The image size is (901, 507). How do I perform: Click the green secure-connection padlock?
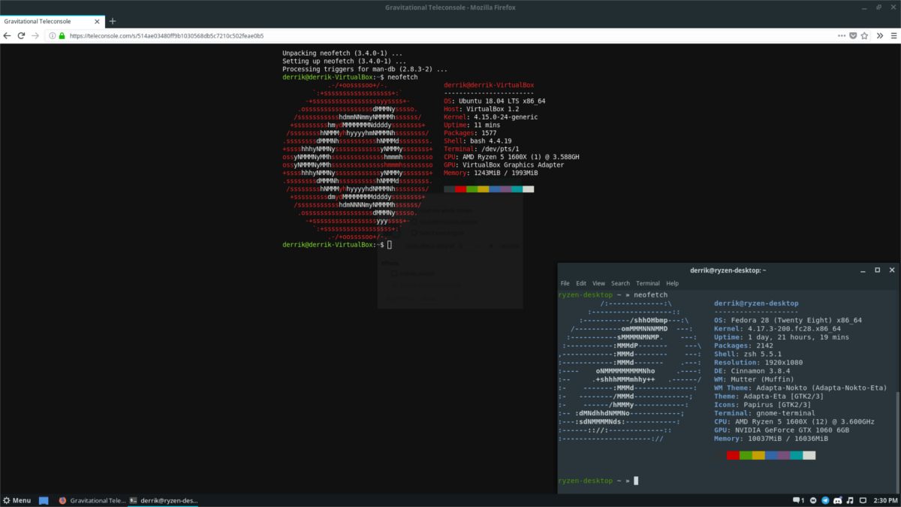click(x=62, y=35)
